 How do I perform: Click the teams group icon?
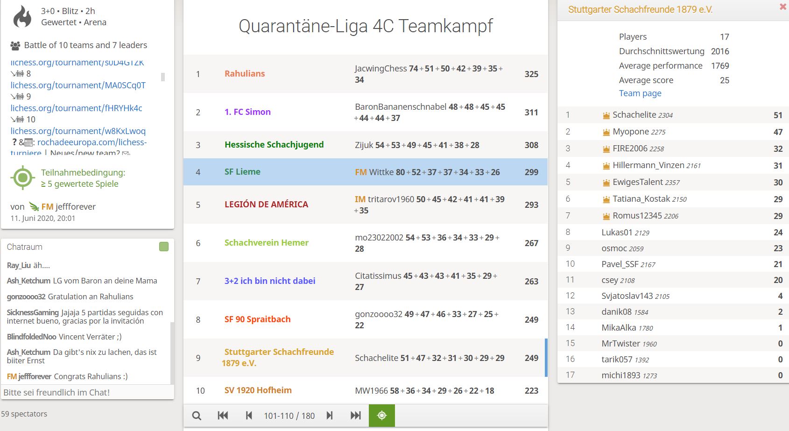15,46
